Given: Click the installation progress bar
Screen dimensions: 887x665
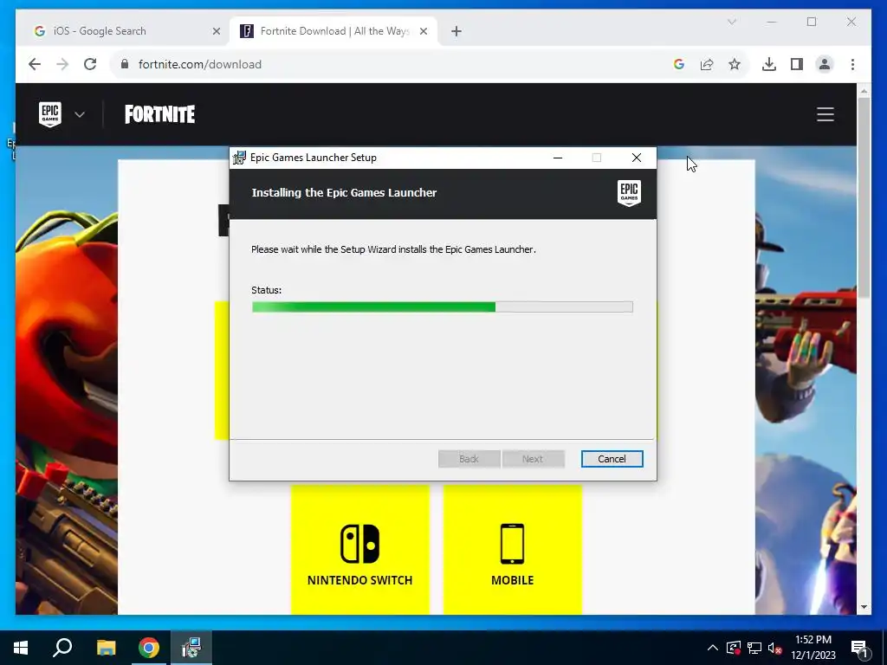Looking at the screenshot, I should (443, 307).
